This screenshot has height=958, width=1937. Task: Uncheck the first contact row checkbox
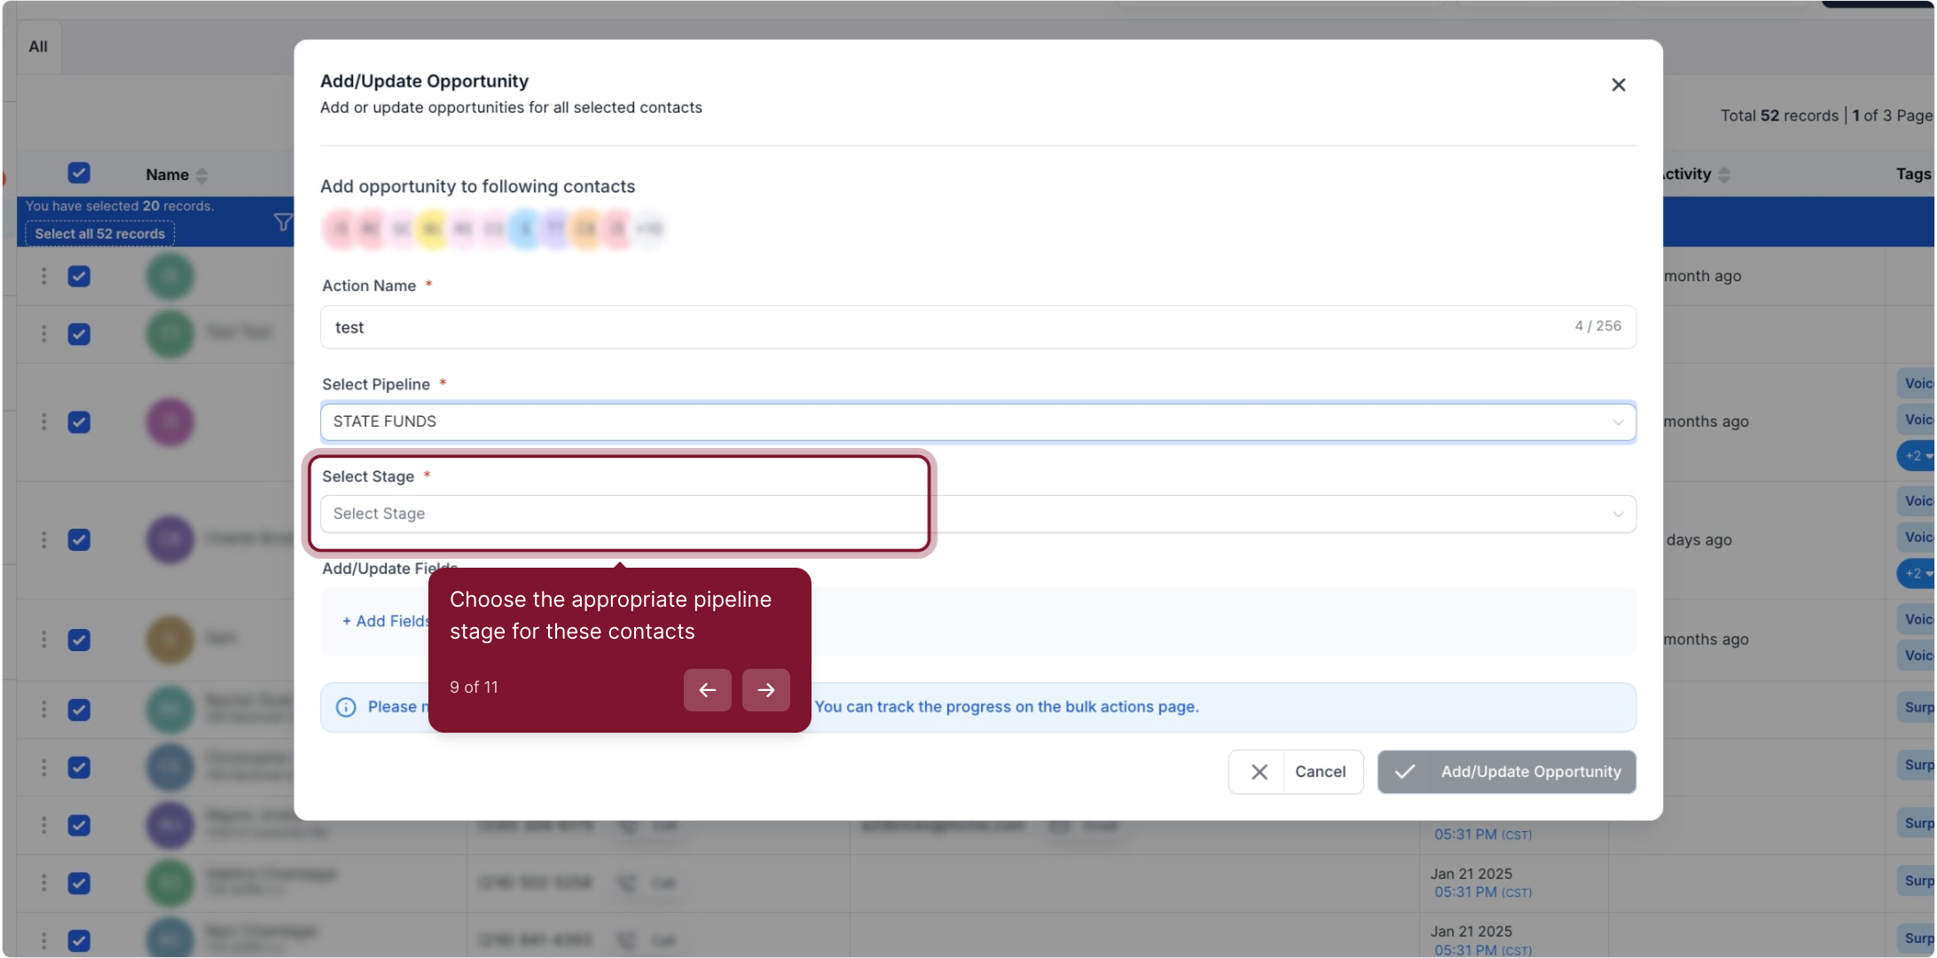(x=79, y=276)
